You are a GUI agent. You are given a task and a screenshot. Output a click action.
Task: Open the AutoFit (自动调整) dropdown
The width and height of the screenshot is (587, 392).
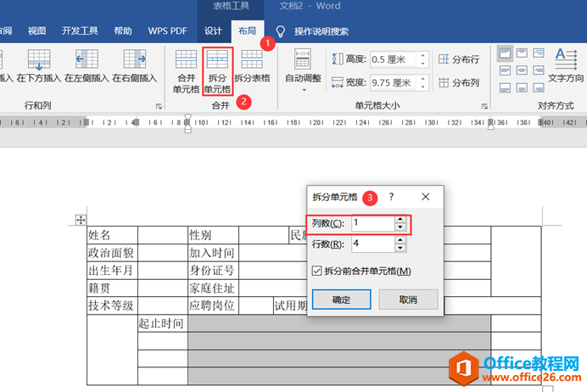coord(303,70)
